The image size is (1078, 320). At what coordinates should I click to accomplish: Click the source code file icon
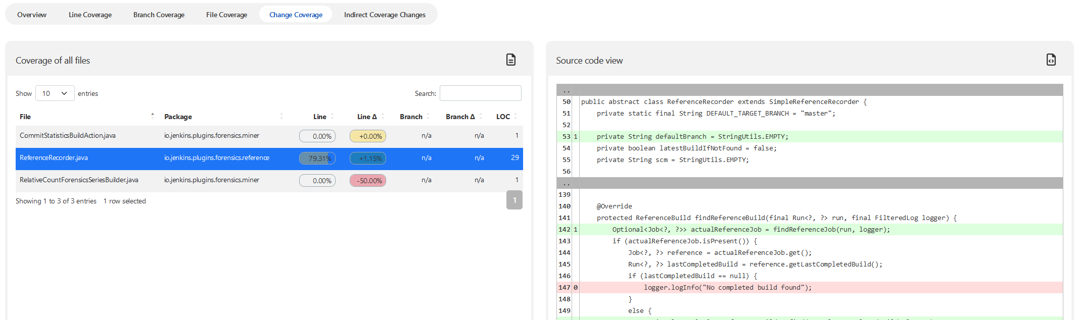(1051, 60)
